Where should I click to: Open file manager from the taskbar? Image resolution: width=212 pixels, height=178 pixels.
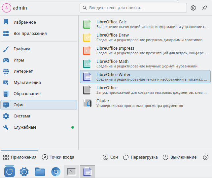(x=40, y=172)
